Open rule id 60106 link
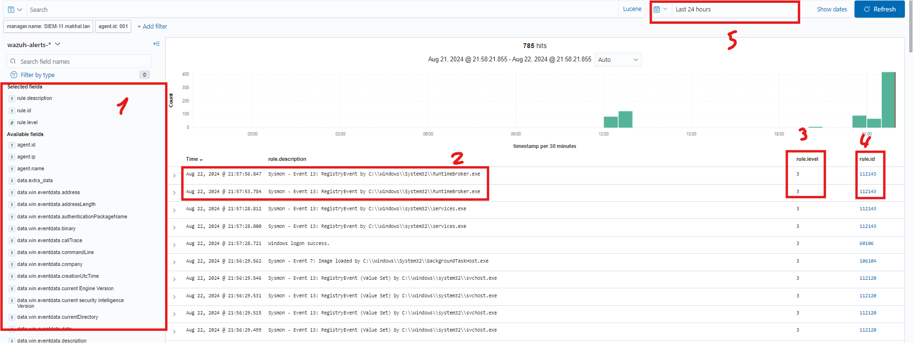913x343 pixels. tap(866, 244)
